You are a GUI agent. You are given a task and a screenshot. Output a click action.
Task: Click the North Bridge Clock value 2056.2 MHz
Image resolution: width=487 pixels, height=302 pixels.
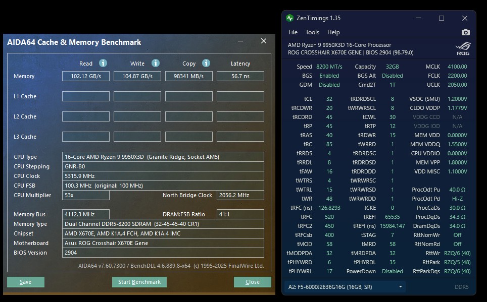click(x=240, y=195)
